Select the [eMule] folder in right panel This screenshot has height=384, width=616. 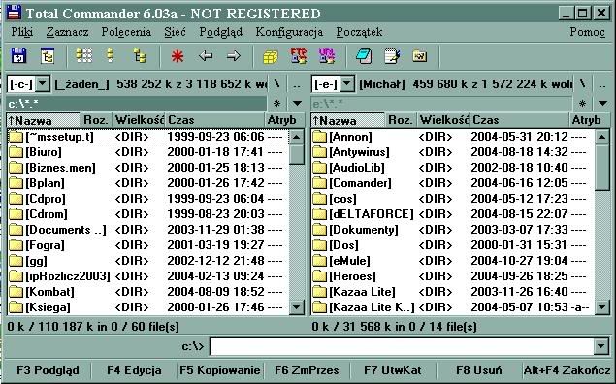(x=453, y=261)
